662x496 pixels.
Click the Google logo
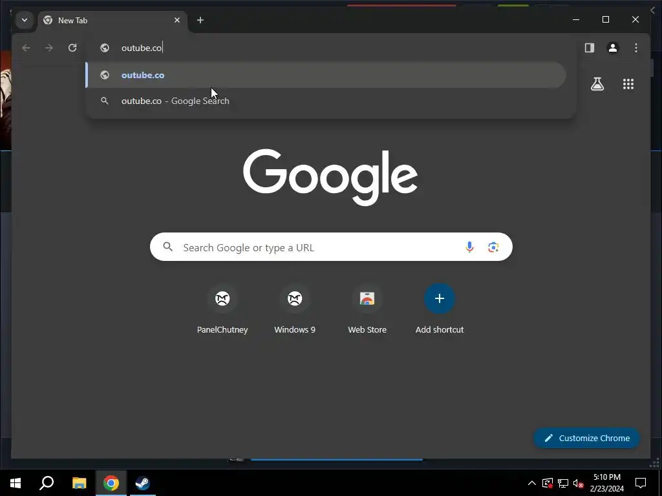point(330,177)
